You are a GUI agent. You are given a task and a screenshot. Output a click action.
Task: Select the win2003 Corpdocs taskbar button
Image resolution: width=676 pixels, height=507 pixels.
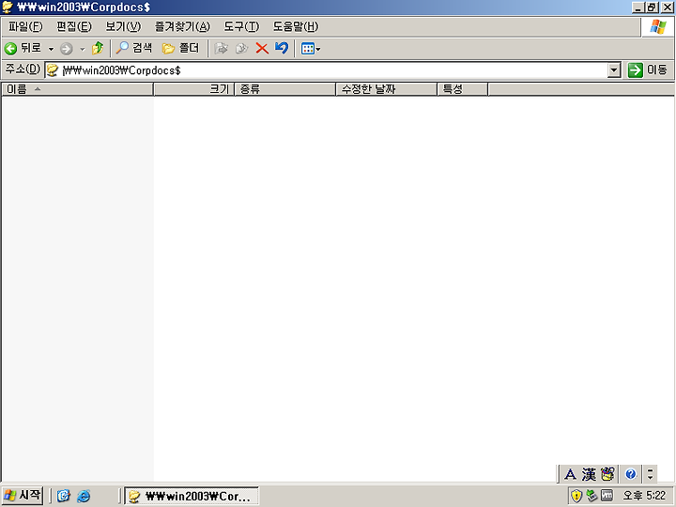(x=192, y=496)
